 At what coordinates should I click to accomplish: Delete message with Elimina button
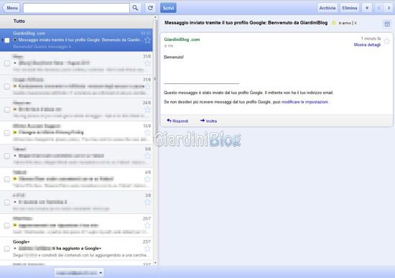pos(350,8)
